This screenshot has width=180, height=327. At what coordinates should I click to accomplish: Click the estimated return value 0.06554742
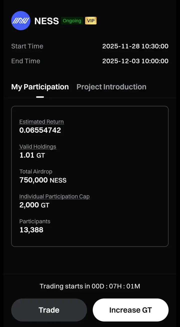40,130
